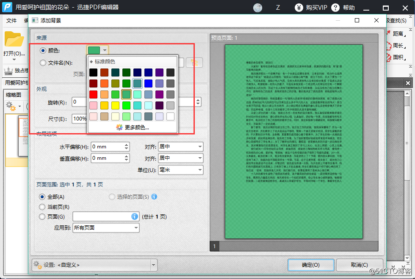Screen dimensions: 415x279
Task: Open the 缩略图 panel tab
Action: tap(14, 95)
